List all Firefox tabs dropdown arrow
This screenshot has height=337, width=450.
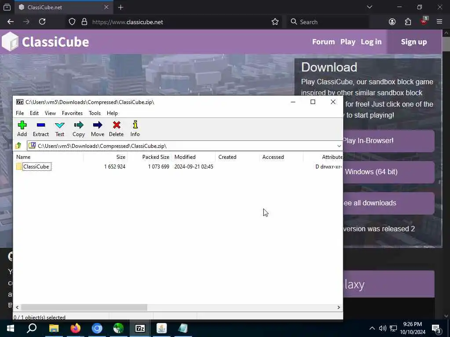tap(369, 7)
